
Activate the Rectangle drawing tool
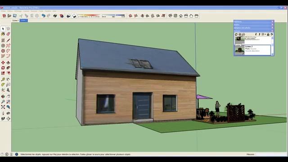click(3, 40)
